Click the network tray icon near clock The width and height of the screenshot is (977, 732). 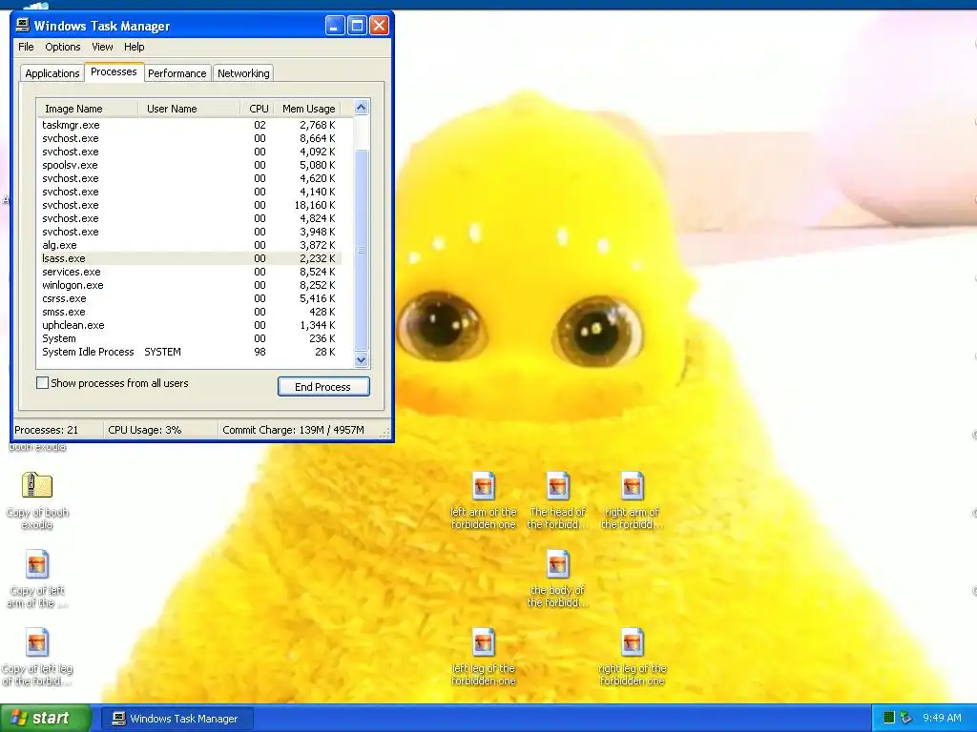pos(906,718)
